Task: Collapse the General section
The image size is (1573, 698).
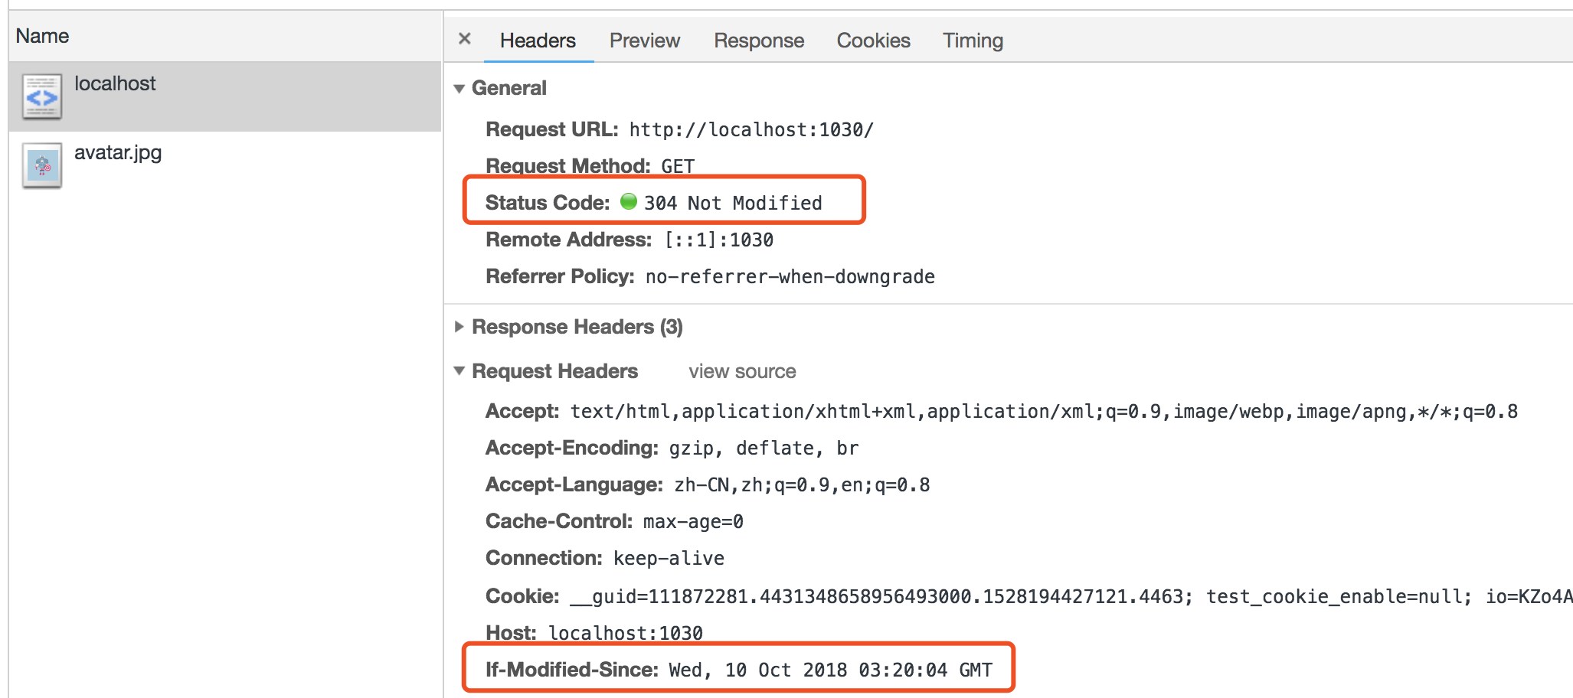Action: [459, 89]
